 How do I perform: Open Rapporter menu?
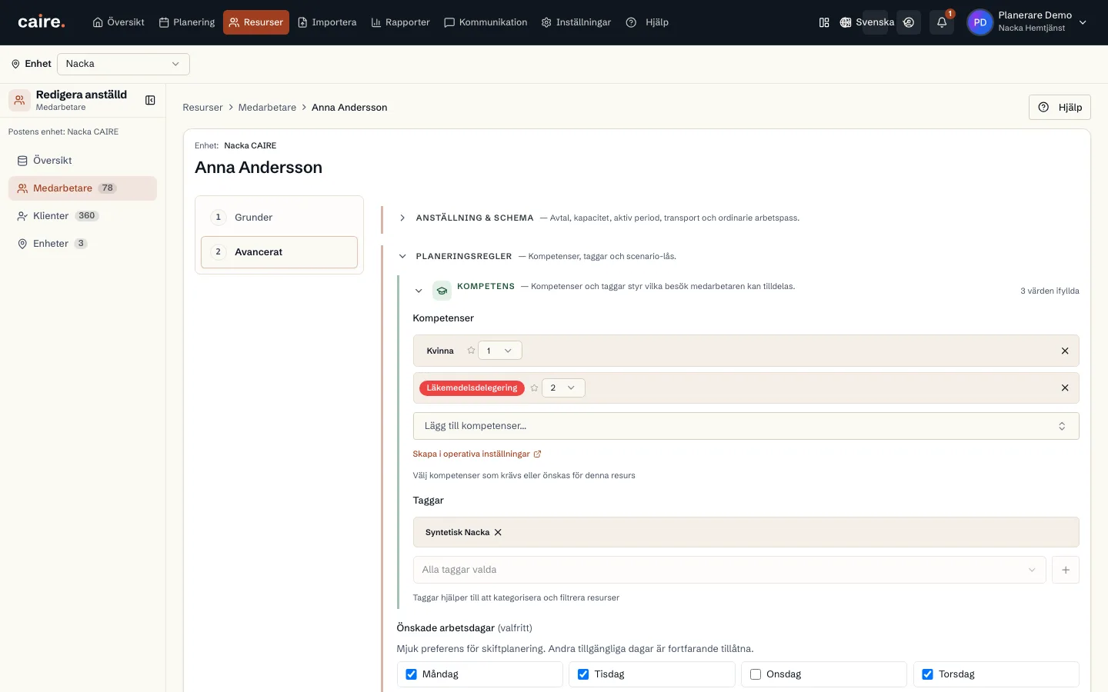(401, 22)
